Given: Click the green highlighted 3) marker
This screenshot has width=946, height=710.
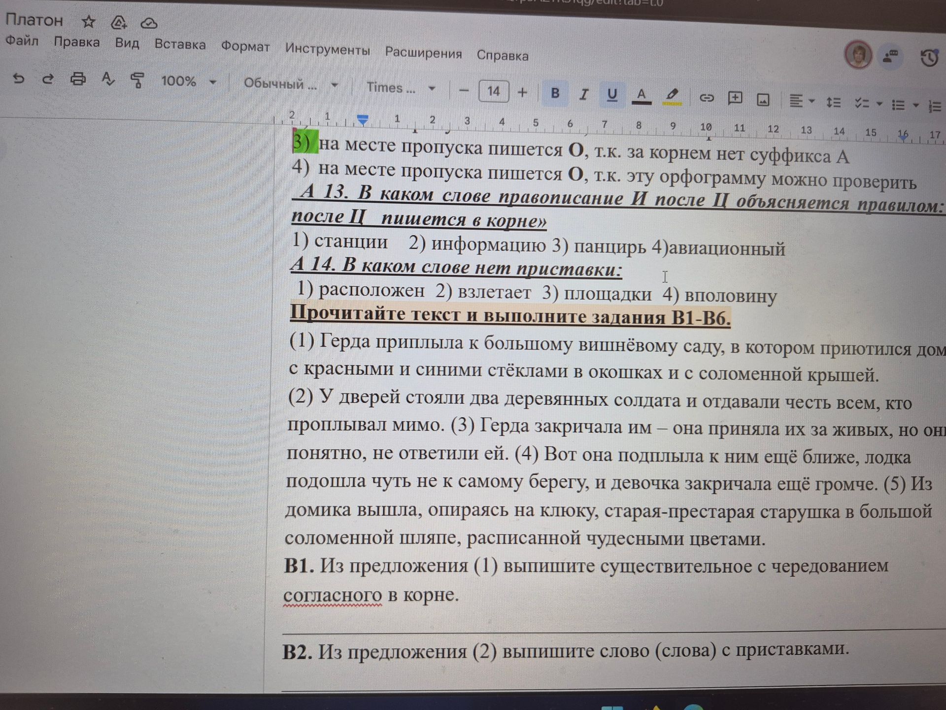Looking at the screenshot, I should (305, 142).
